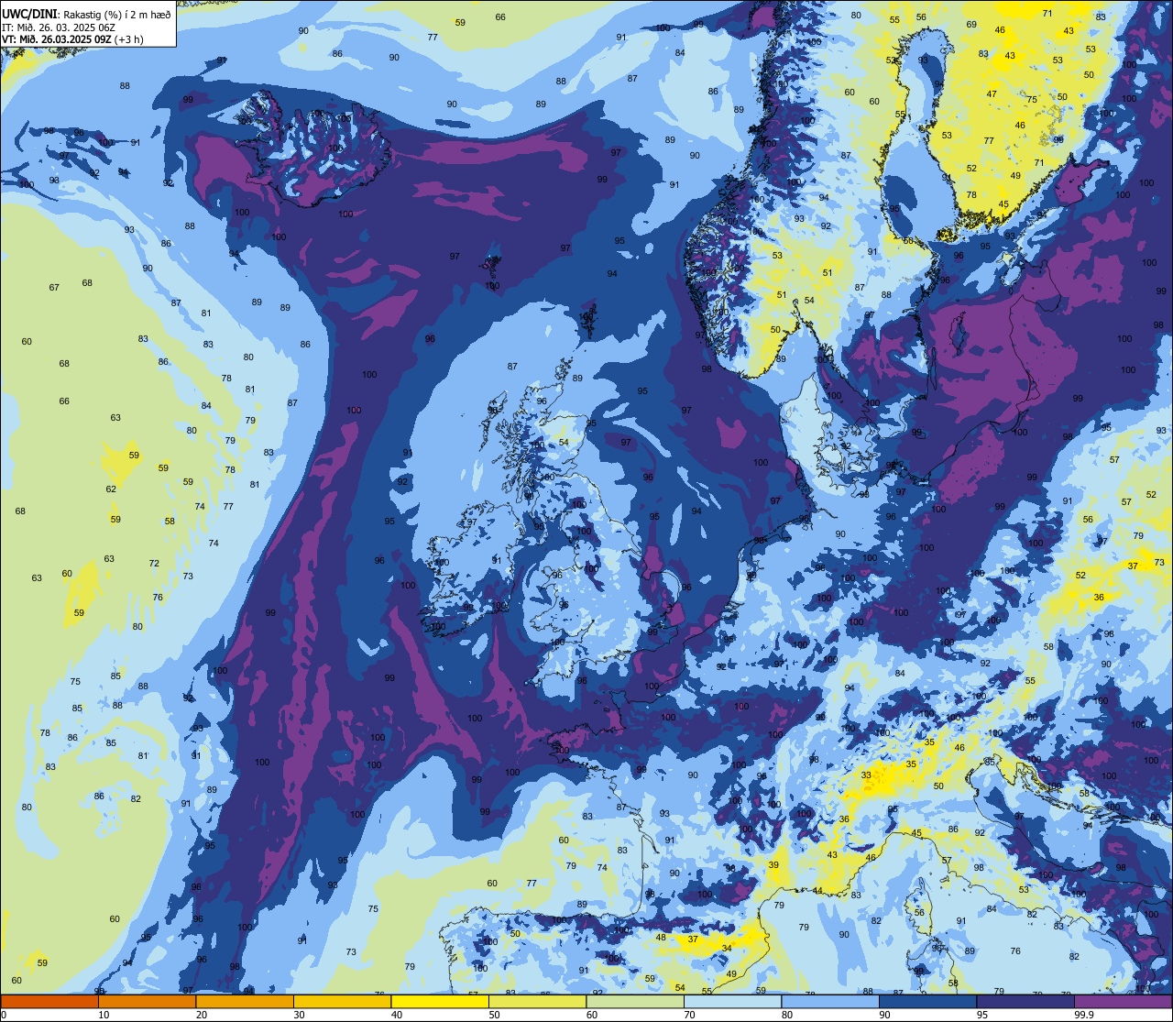Click legend swatch between 20 and 30
Image resolution: width=1173 pixels, height=1022 pixels.
coord(245,1002)
